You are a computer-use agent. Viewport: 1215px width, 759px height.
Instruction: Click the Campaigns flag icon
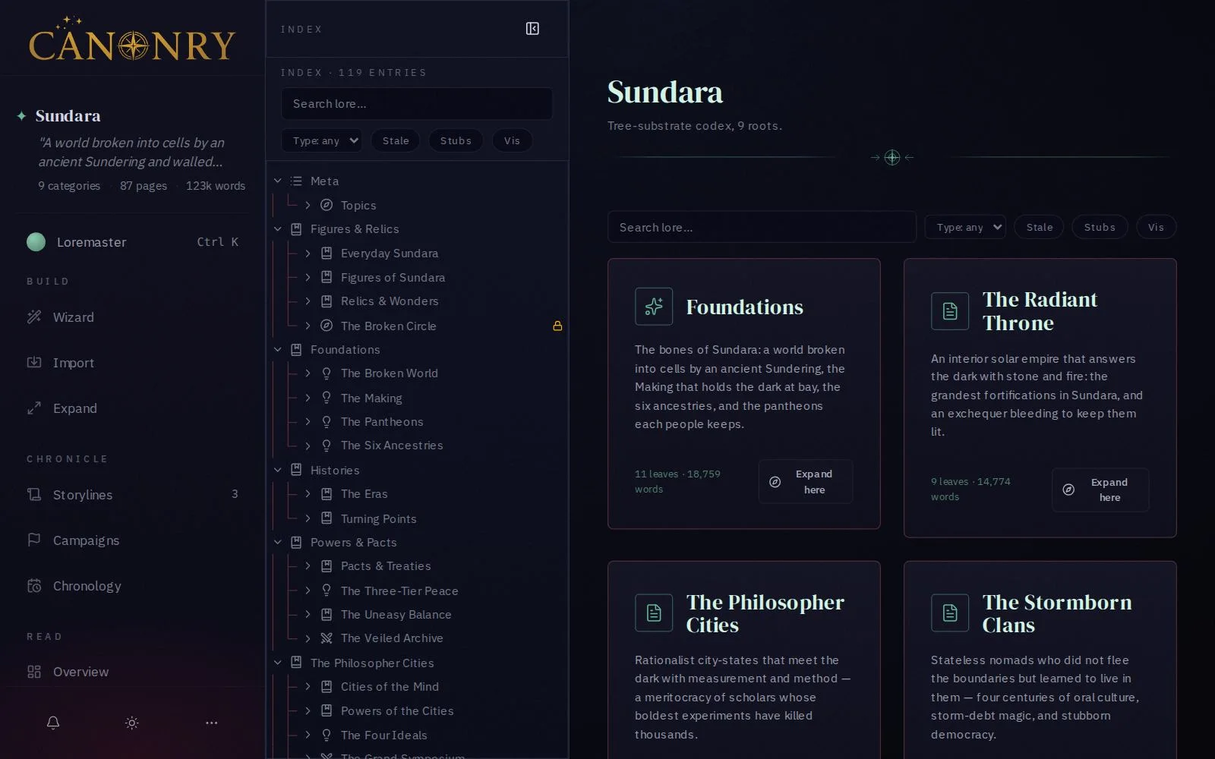tap(34, 540)
